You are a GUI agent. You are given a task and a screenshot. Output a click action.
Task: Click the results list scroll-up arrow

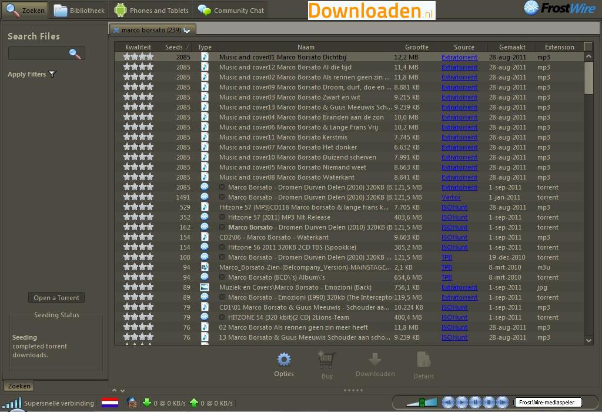[x=588, y=57]
